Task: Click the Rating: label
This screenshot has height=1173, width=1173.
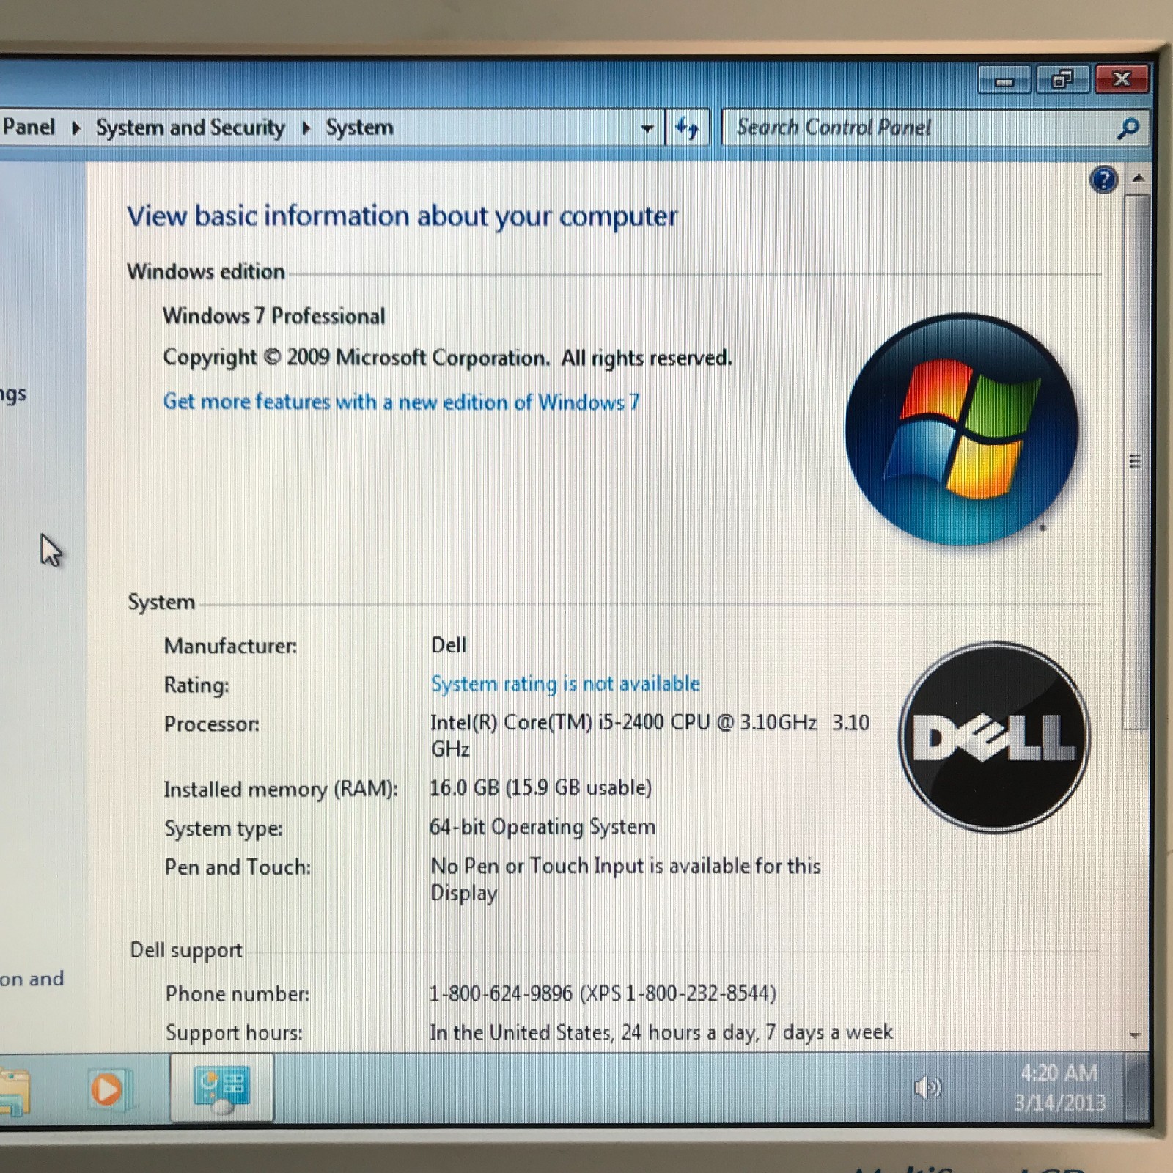Action: tap(196, 685)
